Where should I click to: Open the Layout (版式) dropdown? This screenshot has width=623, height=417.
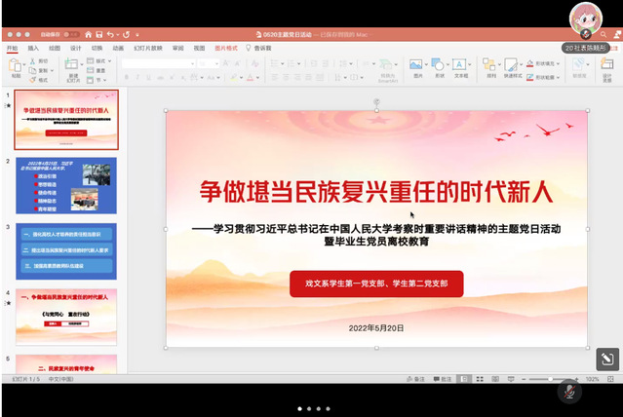103,60
